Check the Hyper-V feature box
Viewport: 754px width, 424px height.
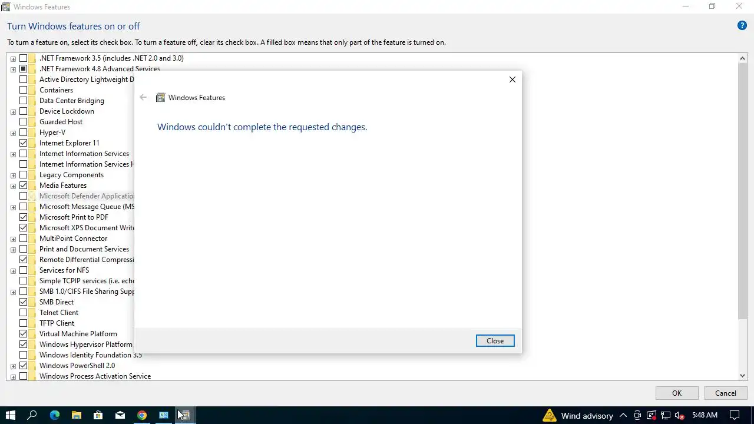pos(24,132)
